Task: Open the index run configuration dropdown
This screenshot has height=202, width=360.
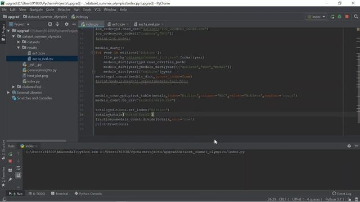Action: coord(316,17)
